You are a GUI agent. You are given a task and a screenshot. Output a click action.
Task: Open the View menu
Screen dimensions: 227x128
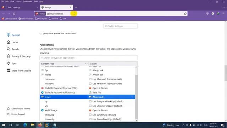[x=12, y=1]
